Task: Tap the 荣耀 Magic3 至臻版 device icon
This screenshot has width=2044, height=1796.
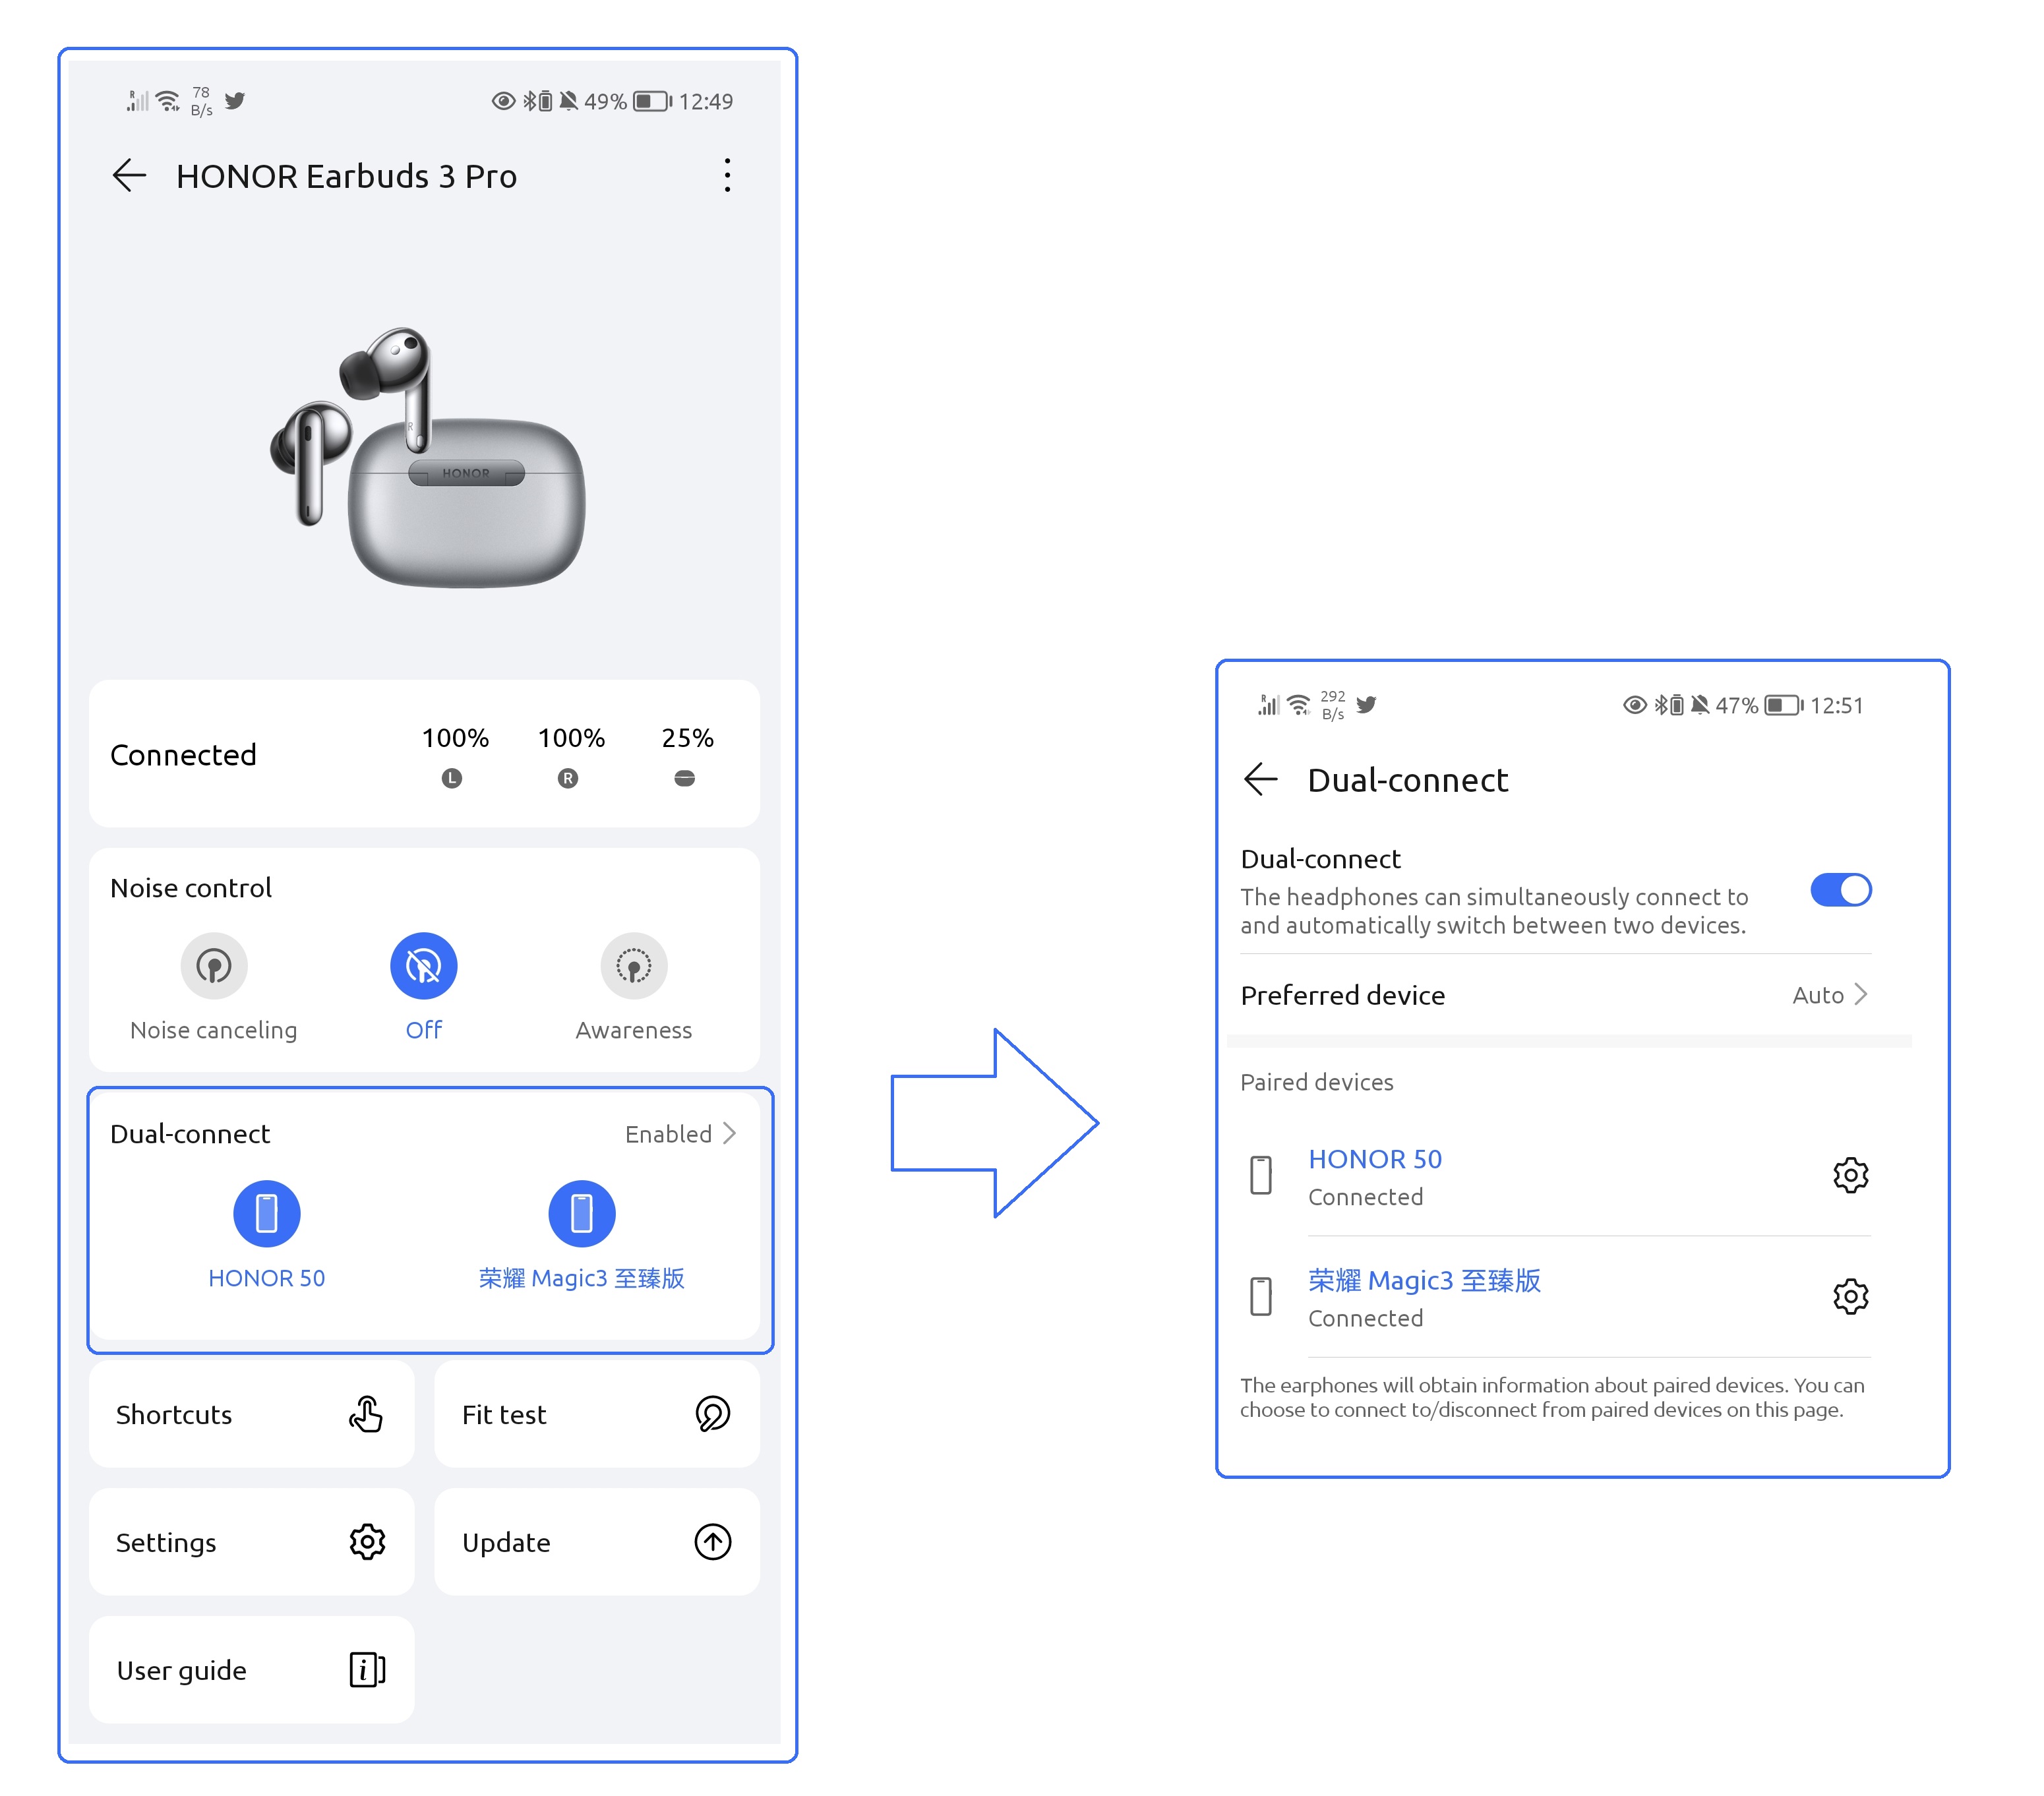Action: [581, 1213]
